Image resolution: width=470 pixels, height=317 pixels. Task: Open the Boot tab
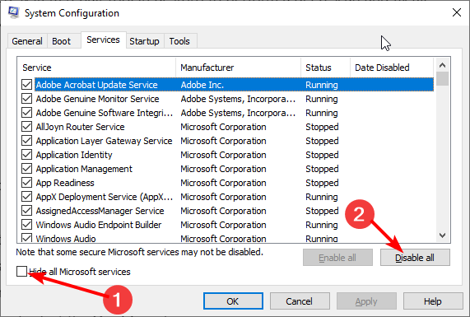61,41
